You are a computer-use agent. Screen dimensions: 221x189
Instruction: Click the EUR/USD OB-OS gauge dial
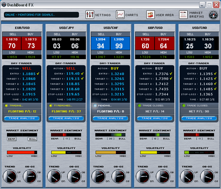tap(30, 177)
